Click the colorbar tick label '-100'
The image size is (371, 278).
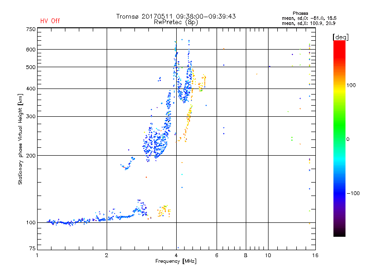(353, 193)
